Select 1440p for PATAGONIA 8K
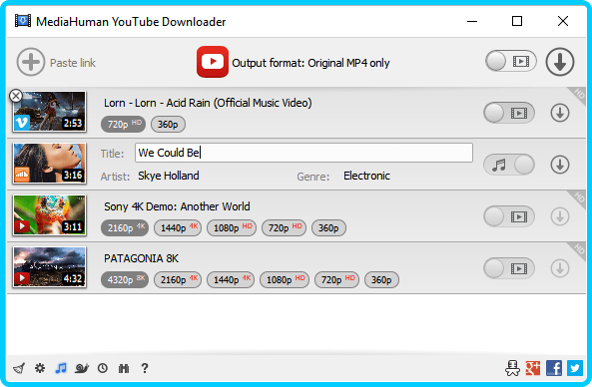 coord(231,280)
